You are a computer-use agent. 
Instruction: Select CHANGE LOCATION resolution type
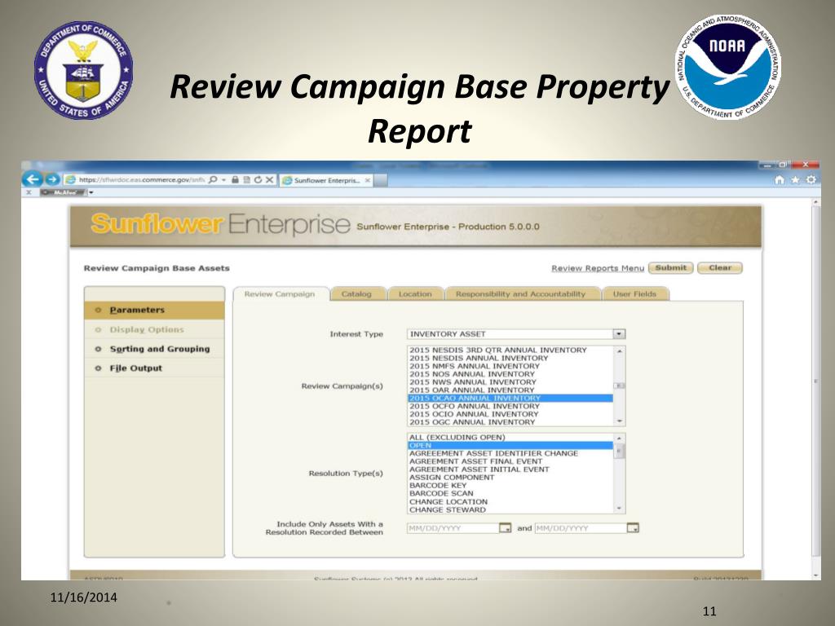click(510, 502)
